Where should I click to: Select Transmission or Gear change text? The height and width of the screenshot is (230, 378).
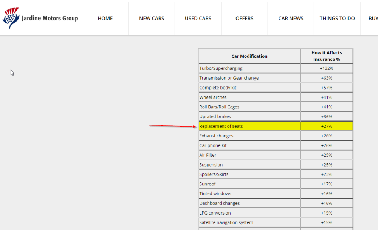pos(229,78)
